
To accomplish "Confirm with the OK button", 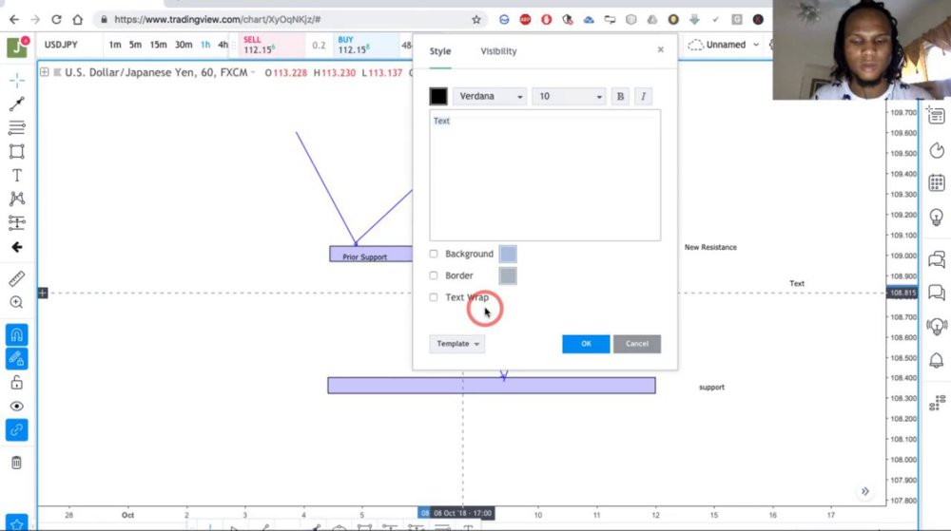I will pos(586,344).
